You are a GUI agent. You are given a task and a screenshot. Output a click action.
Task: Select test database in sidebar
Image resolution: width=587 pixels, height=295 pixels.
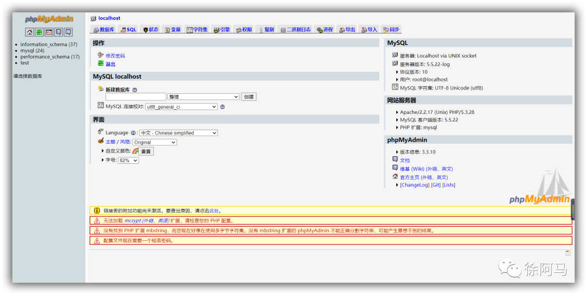[24, 63]
